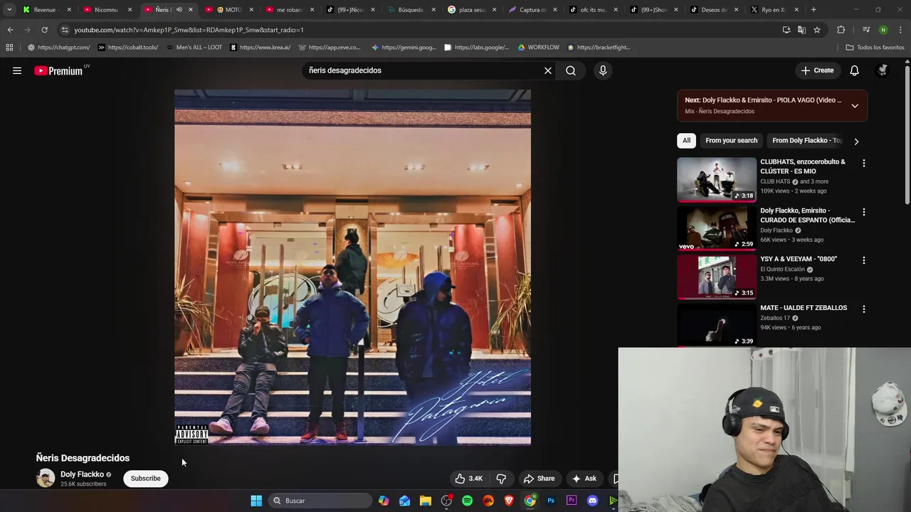Open the Ask AI button

click(584, 479)
